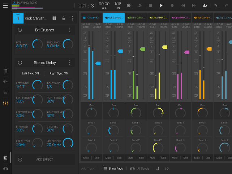This screenshot has height=174, width=232.
Task: Click the 001 : 3 position display
Action: pos(86,6)
